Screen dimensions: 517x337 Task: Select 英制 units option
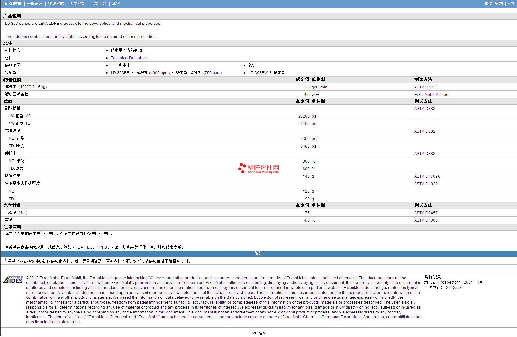pyautogui.click(x=498, y=4)
